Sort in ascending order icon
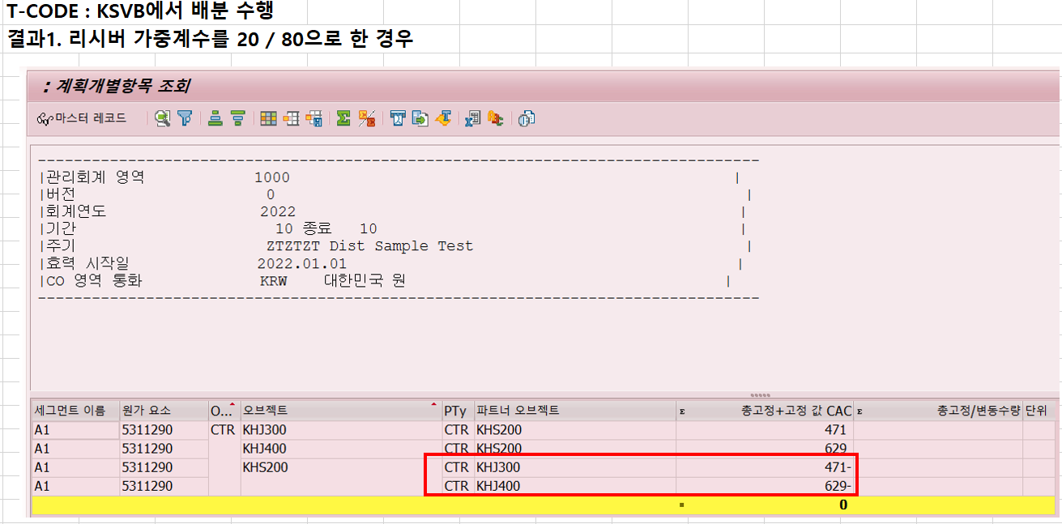The width and height of the screenshot is (1062, 524). point(215,118)
